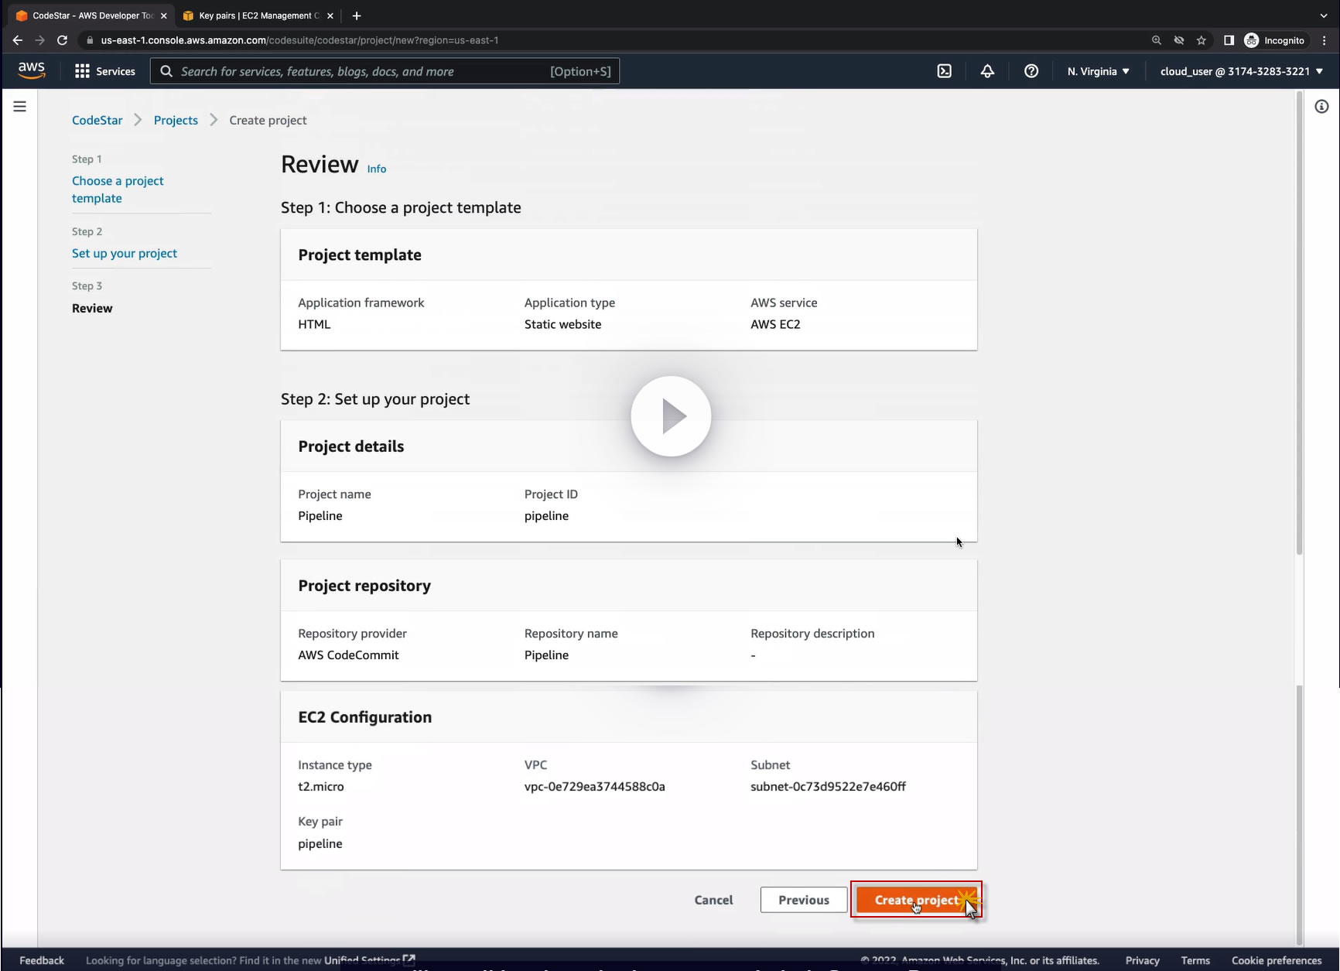The image size is (1340, 971).
Task: Click the Key pair value pipeline
Action: 320,843
